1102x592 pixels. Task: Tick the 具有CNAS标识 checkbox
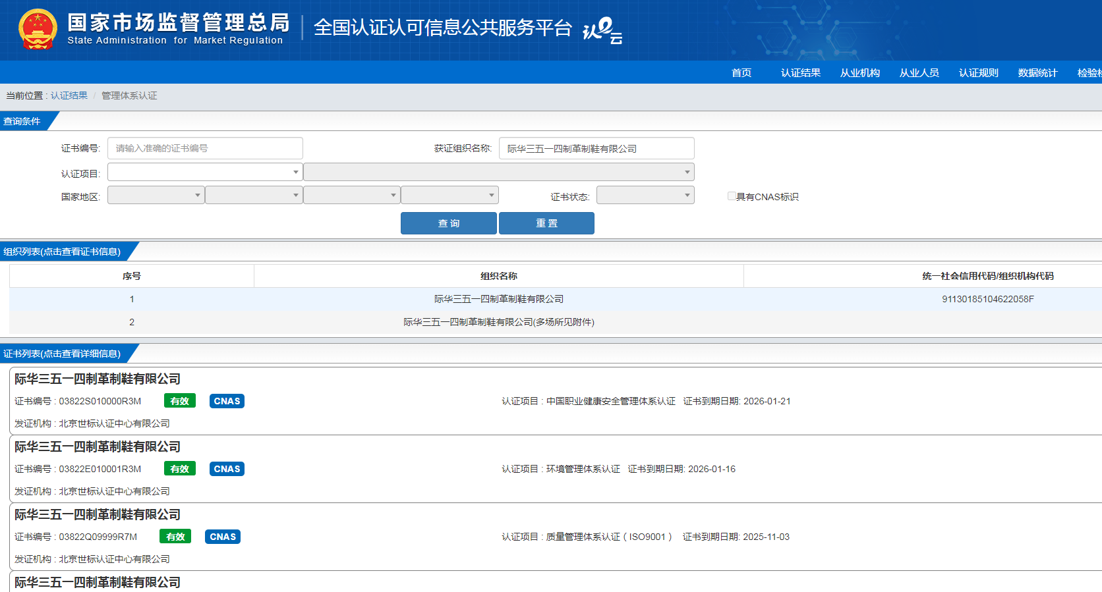(x=732, y=196)
